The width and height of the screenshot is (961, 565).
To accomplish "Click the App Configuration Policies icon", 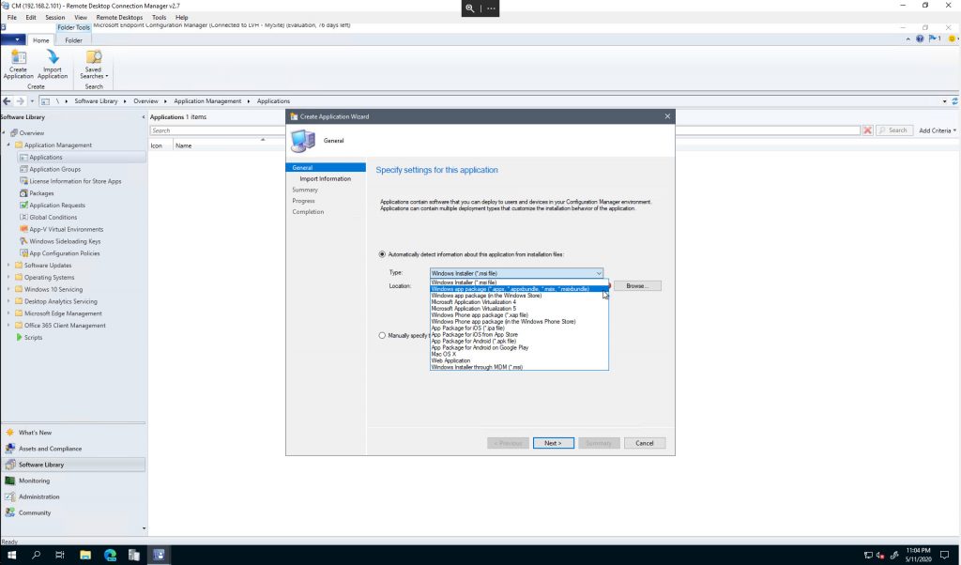I will coord(23,253).
